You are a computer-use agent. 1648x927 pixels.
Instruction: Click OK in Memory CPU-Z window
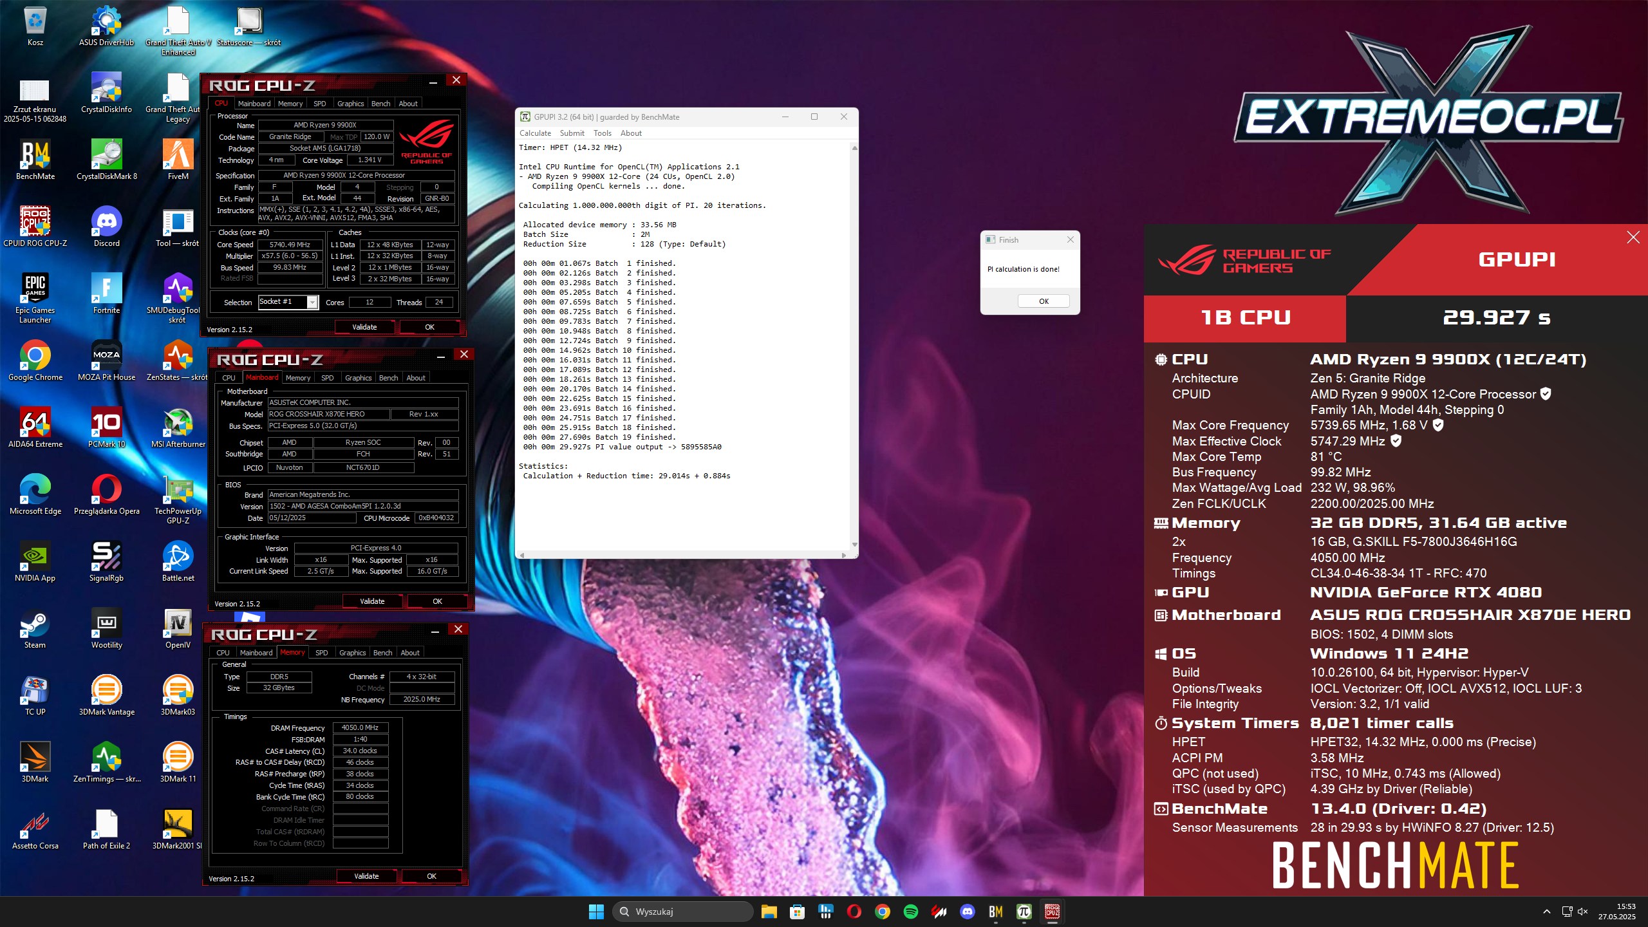(431, 876)
